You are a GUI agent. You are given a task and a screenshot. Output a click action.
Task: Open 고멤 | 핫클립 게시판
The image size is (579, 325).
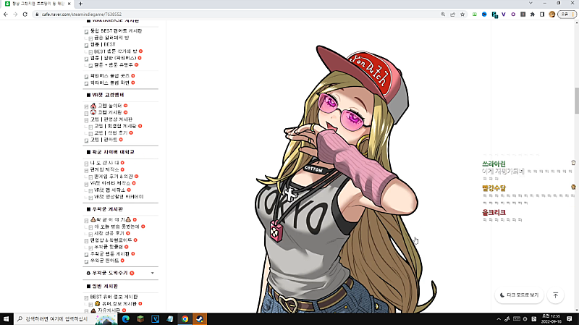[x=115, y=126]
